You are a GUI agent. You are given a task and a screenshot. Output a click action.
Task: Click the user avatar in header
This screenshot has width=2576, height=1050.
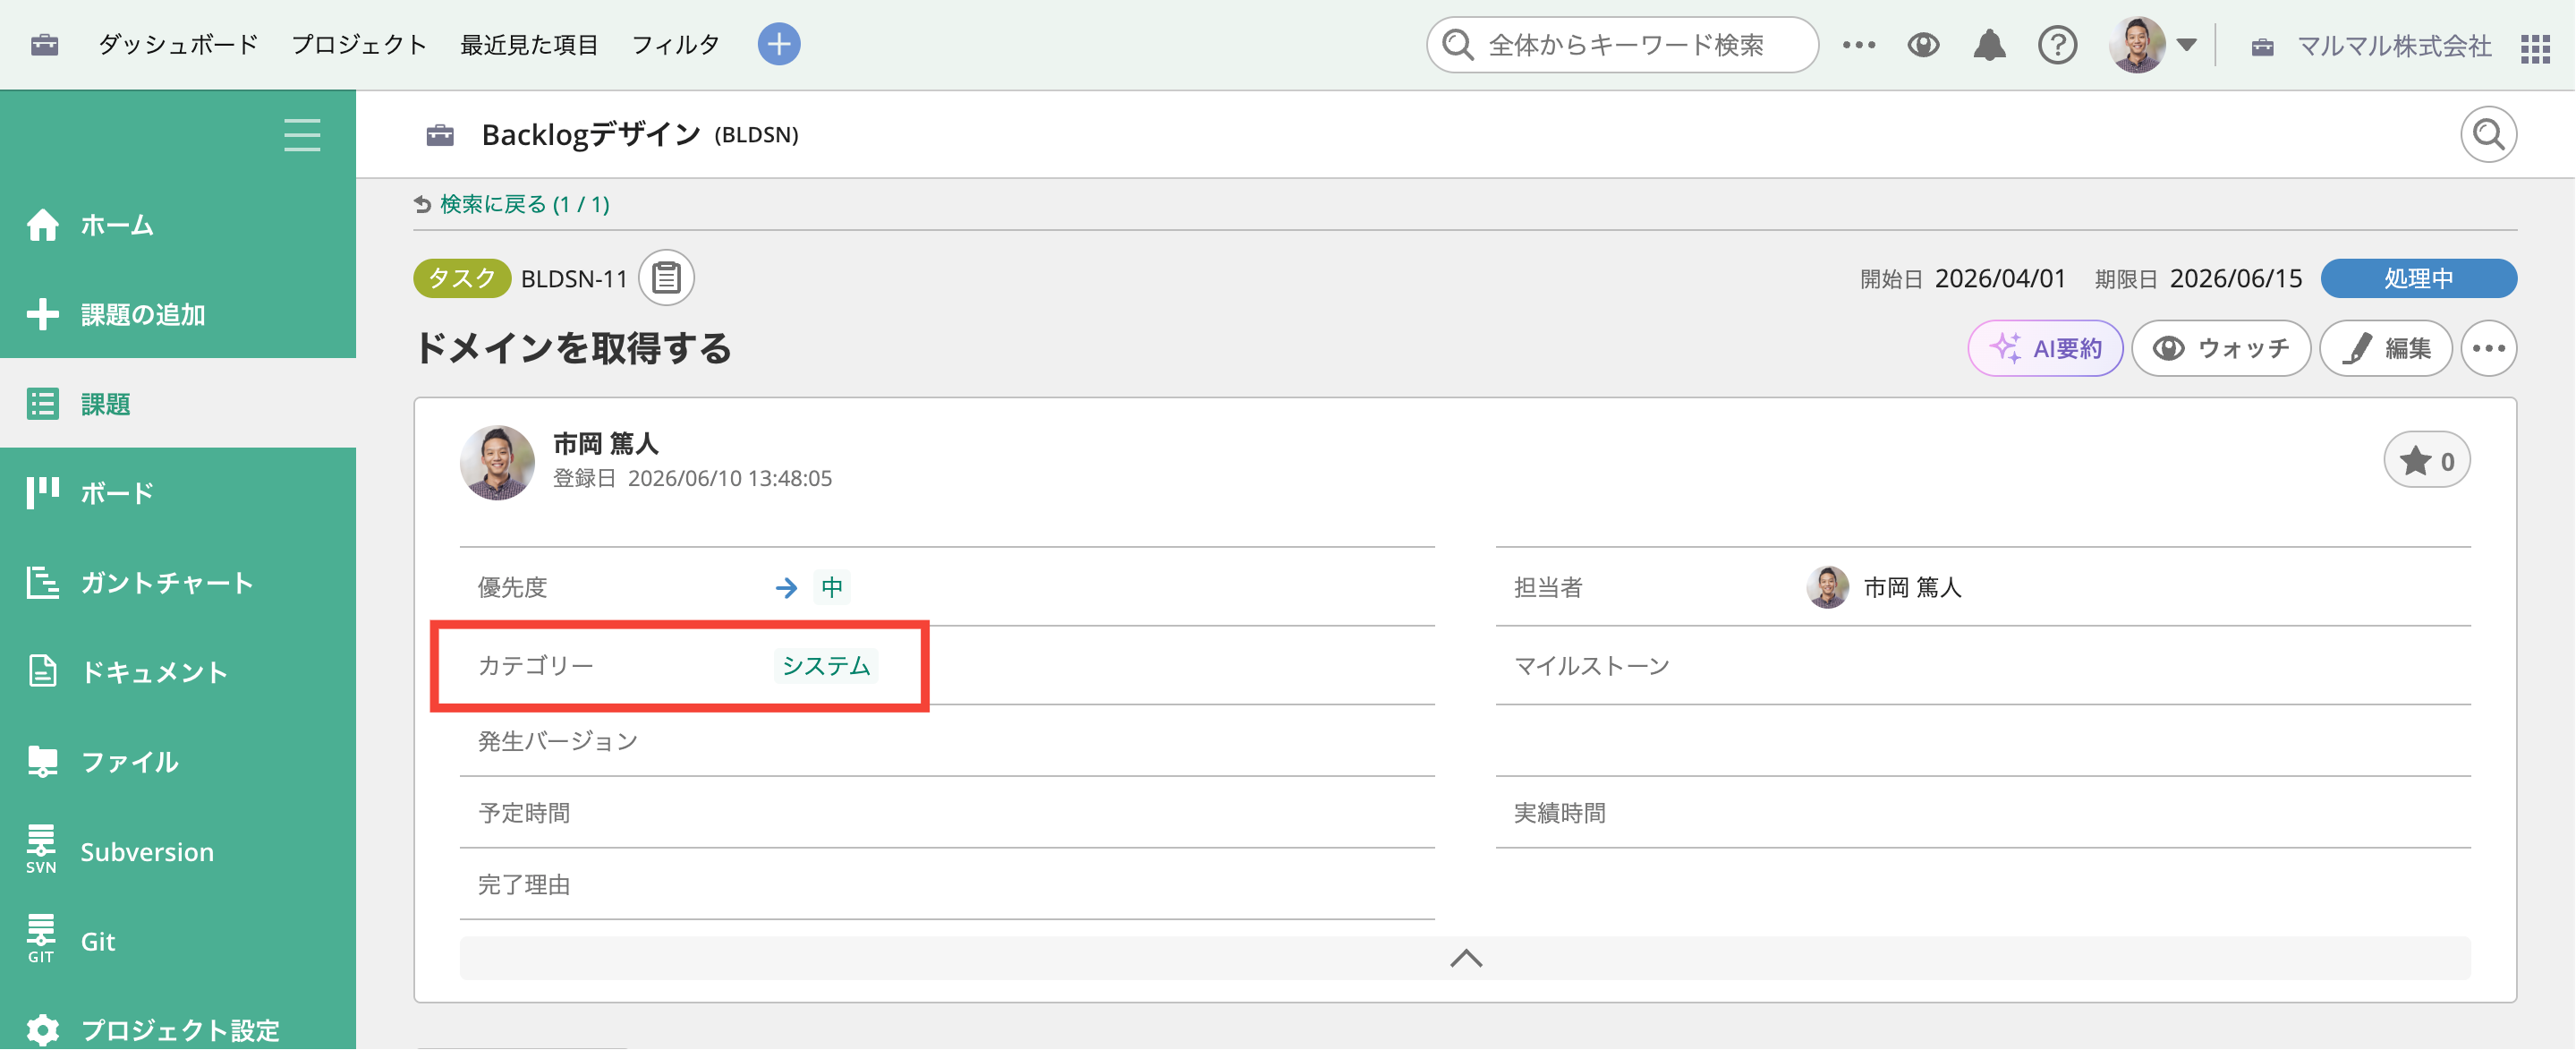click(2137, 45)
